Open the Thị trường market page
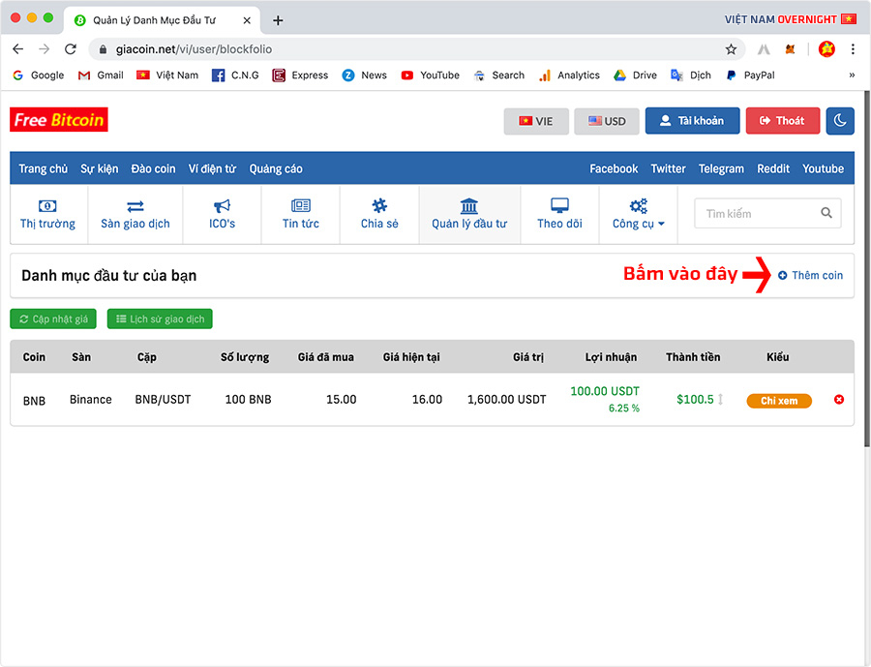The width and height of the screenshot is (871, 667). pyautogui.click(x=47, y=214)
